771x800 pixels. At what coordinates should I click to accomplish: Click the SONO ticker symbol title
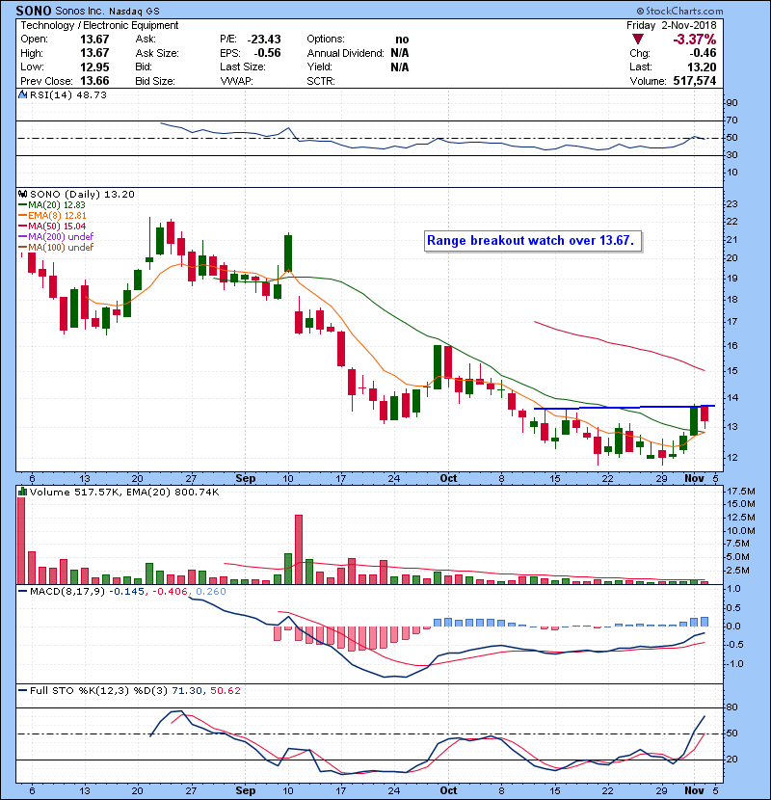(x=33, y=11)
